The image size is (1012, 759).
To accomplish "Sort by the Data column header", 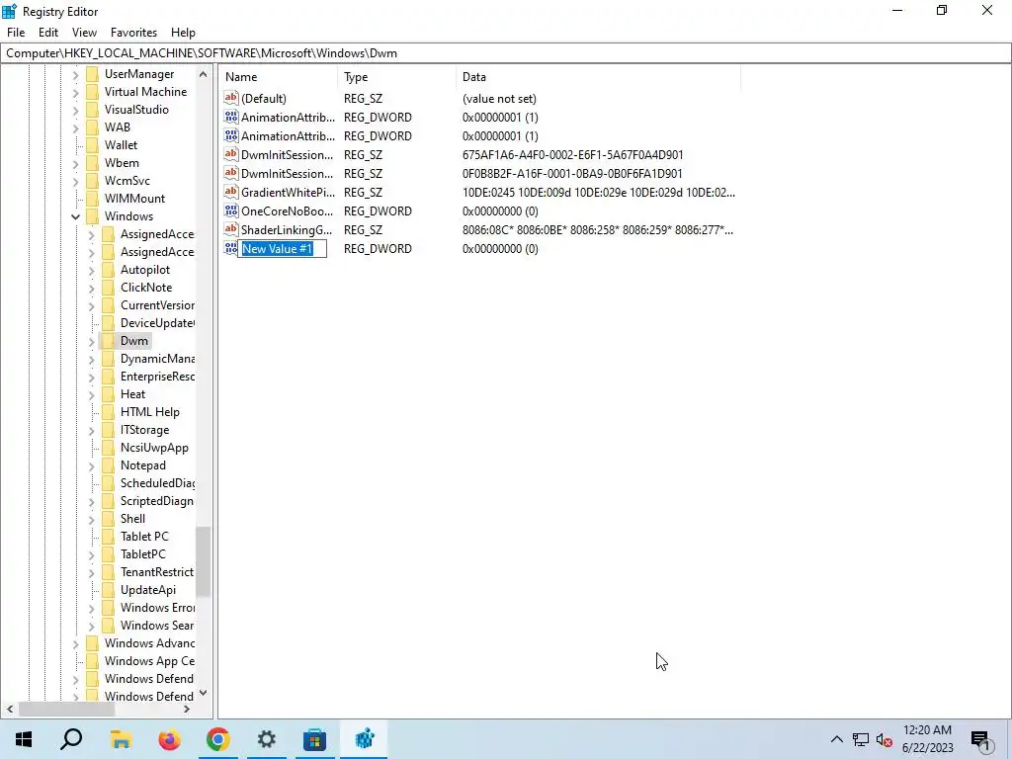I will tap(598, 77).
